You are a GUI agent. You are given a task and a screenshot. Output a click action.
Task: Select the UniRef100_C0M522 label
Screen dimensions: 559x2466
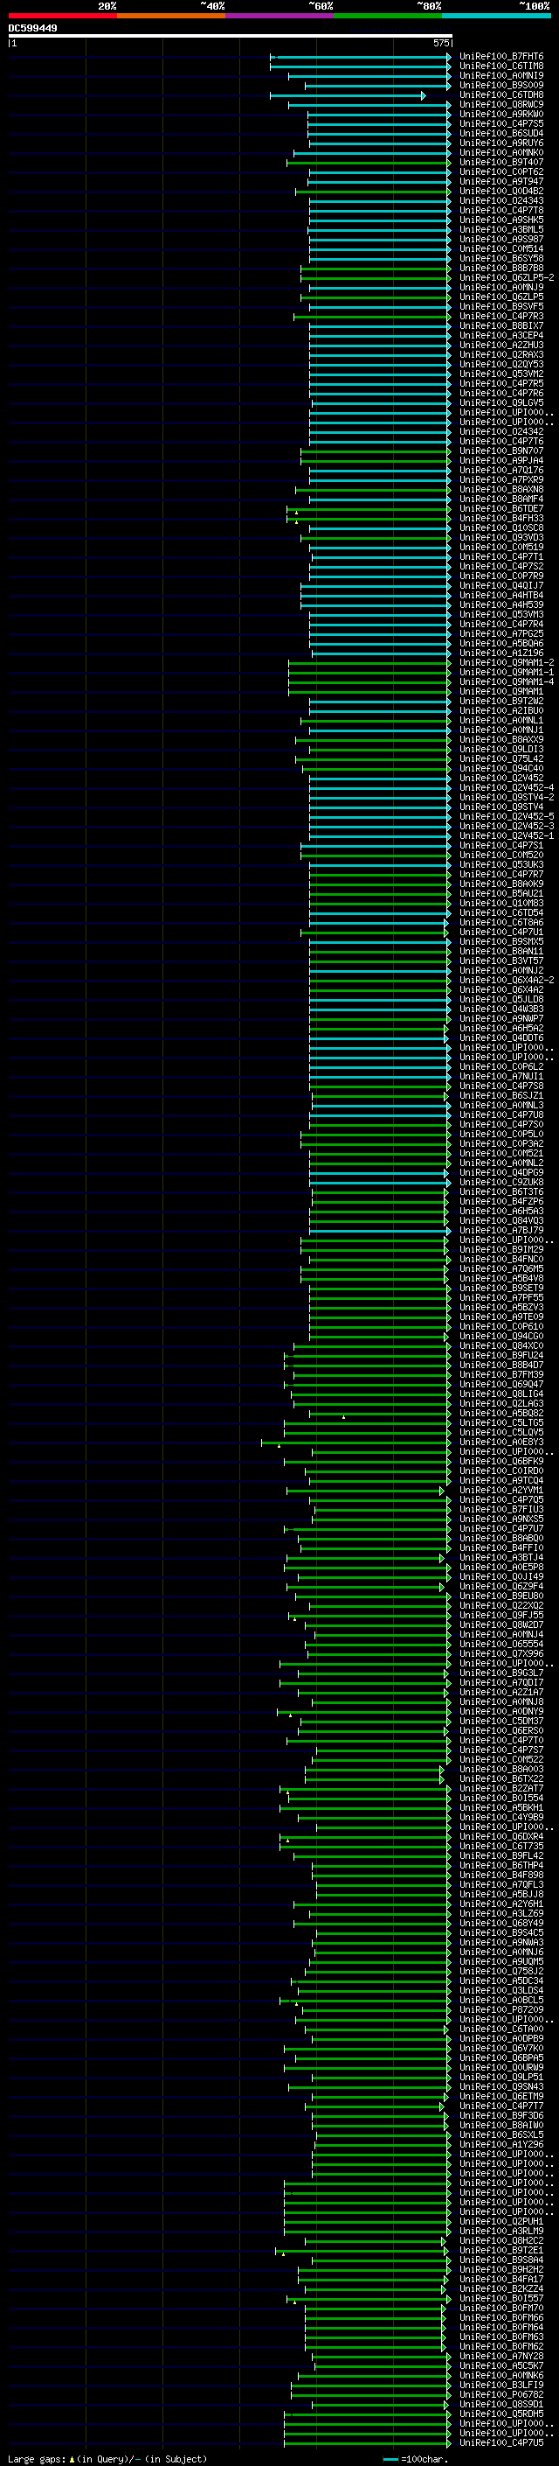(x=501, y=1759)
